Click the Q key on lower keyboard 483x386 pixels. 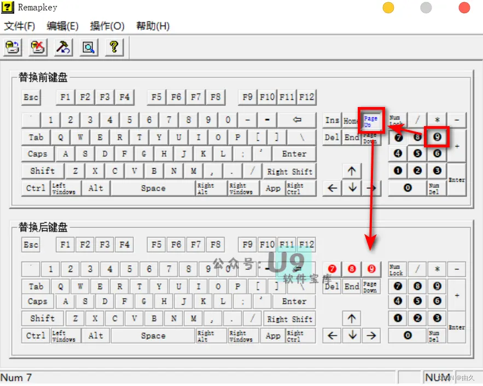(x=60, y=286)
